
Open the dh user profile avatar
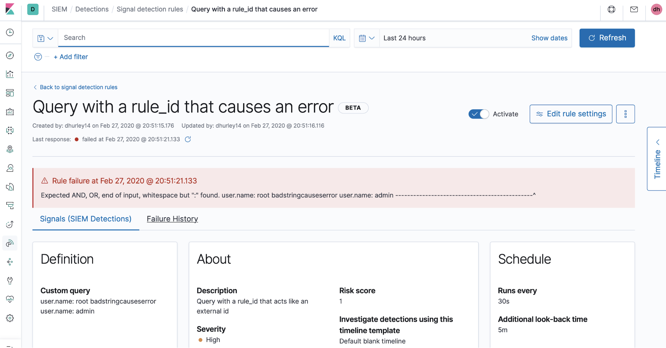656,9
